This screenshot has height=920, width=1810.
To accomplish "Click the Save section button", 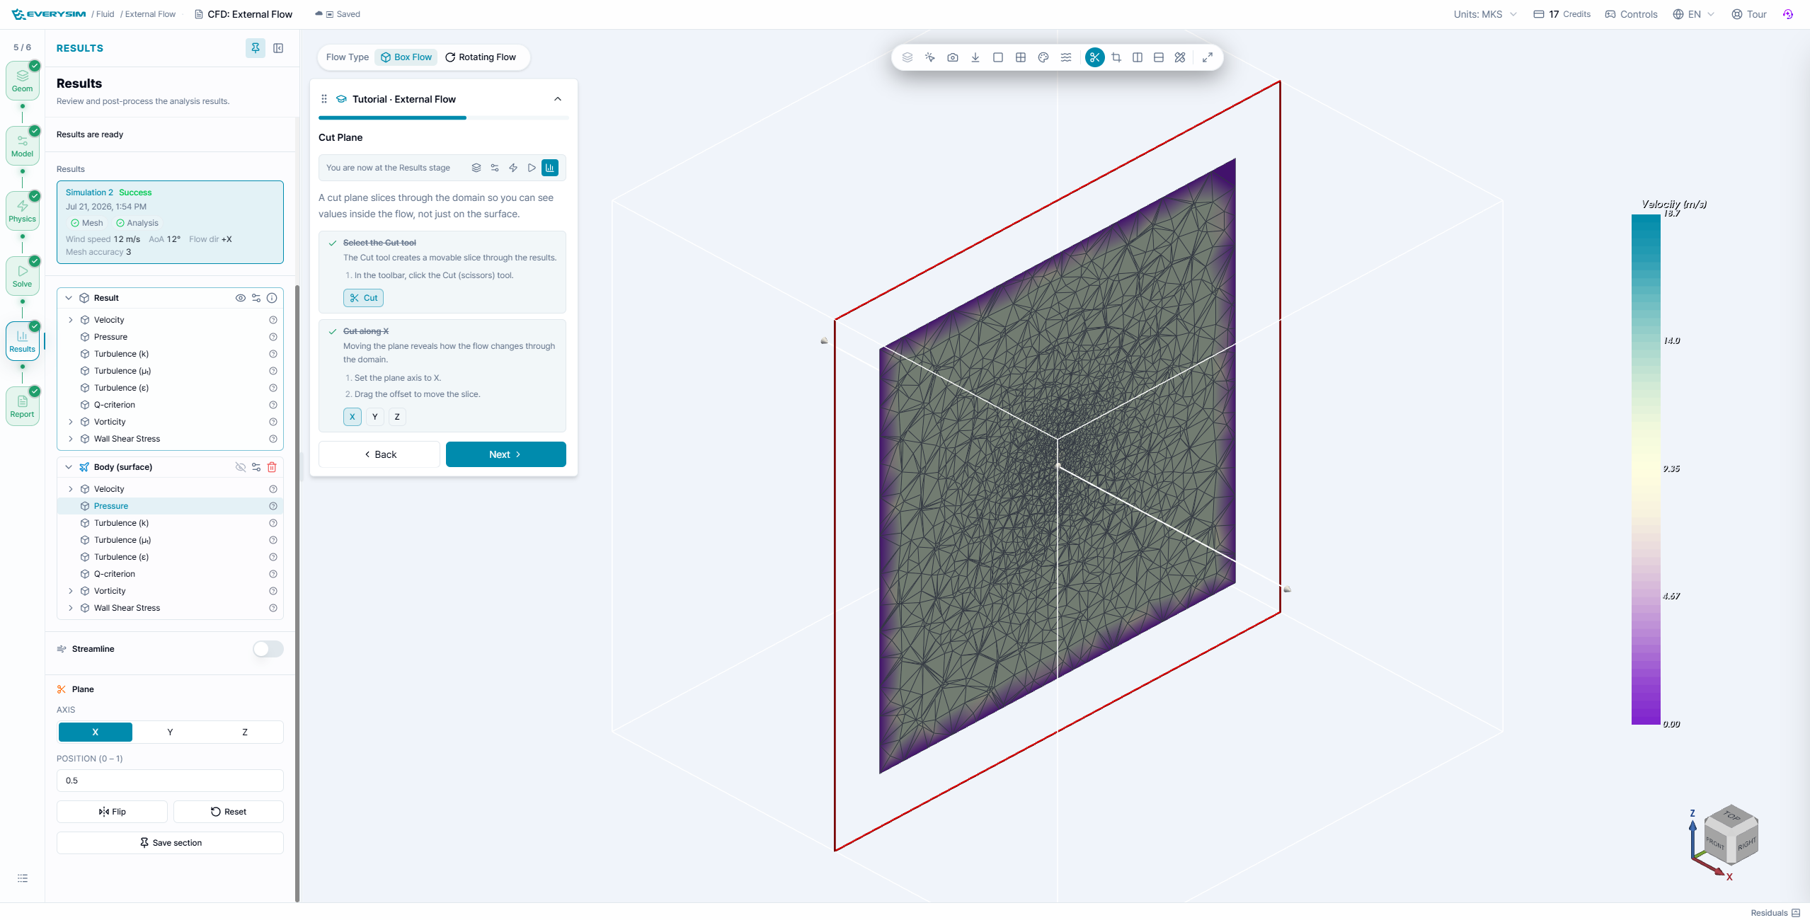I will pyautogui.click(x=170, y=843).
